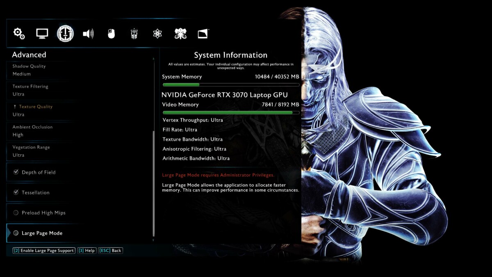Go back with the [ESC] Back button
492x277 pixels.
tap(110, 250)
